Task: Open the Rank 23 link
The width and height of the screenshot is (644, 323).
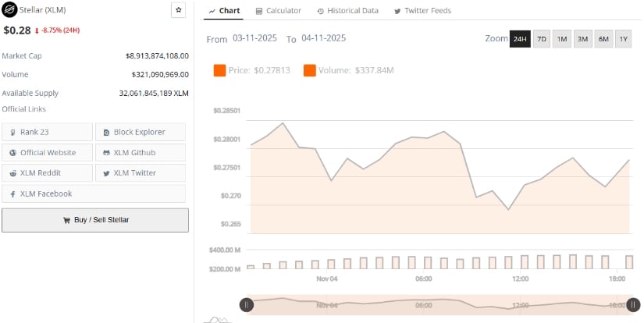Action: [x=47, y=132]
